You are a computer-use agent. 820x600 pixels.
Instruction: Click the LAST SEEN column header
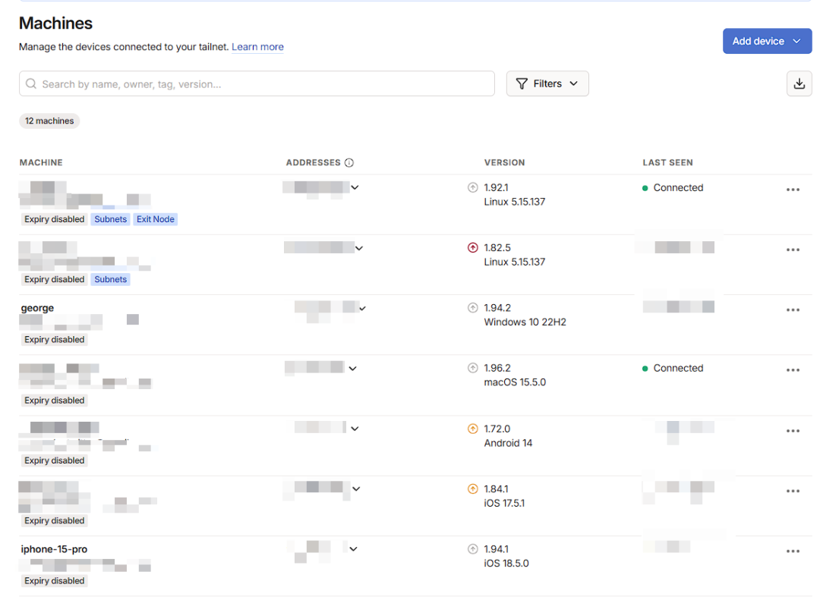point(667,162)
